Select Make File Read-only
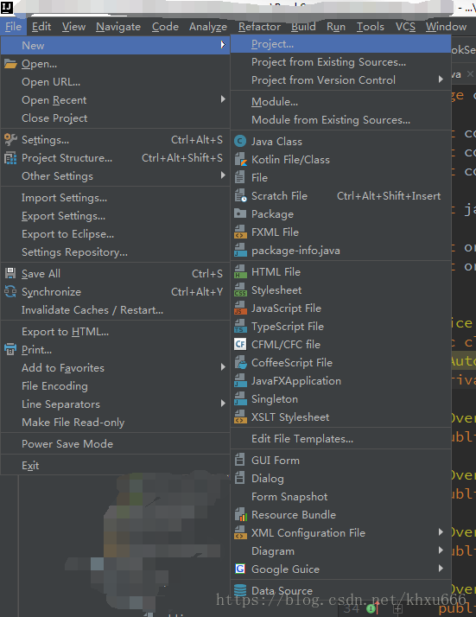Screen dimensions: 476x617 (x=115, y=423)
